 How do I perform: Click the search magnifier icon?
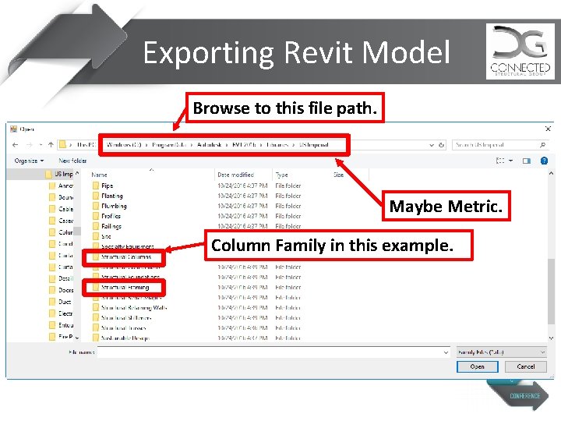pyautogui.click(x=543, y=145)
